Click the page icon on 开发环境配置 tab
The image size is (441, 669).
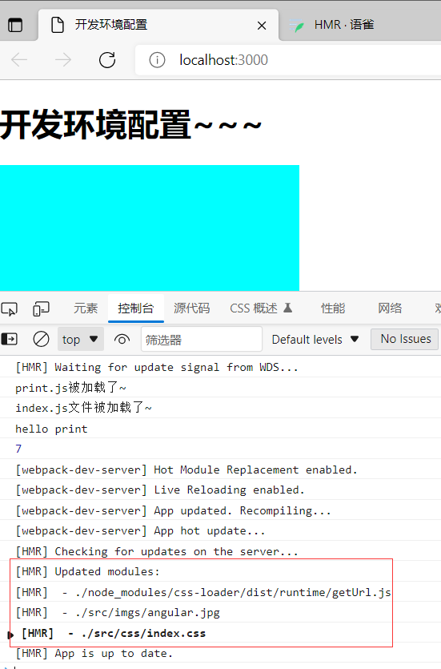pyautogui.click(x=58, y=25)
